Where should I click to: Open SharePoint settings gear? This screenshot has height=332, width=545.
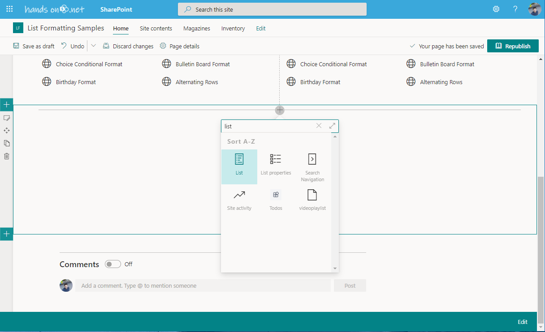coord(496,9)
